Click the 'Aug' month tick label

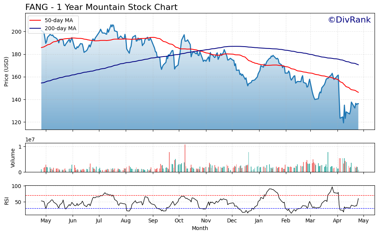(x=126, y=221)
